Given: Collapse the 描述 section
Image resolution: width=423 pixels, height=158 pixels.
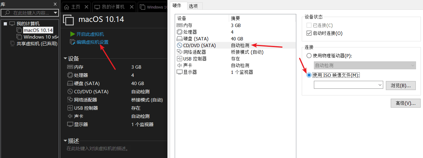Looking at the screenshot, I should tap(65, 141).
